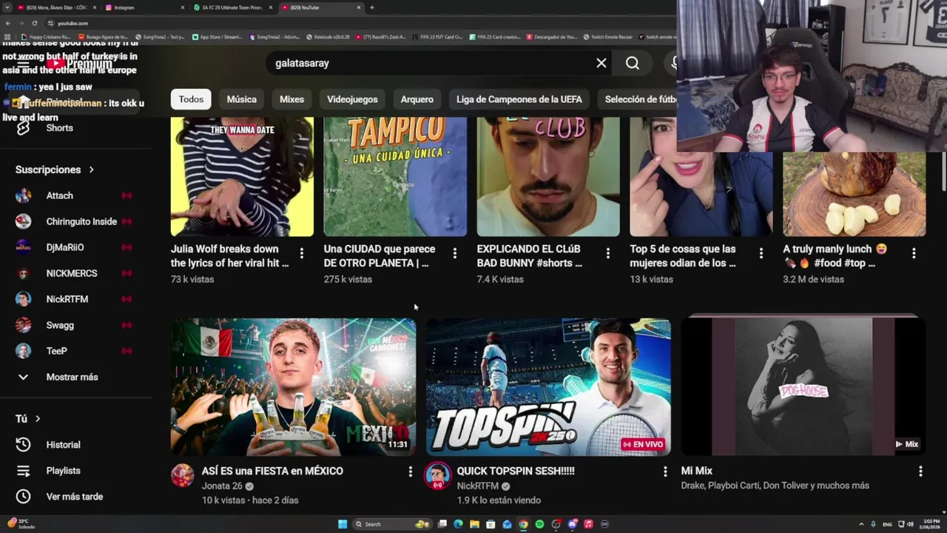Select the Mixes filter chip
Image resolution: width=947 pixels, height=533 pixels.
click(291, 99)
